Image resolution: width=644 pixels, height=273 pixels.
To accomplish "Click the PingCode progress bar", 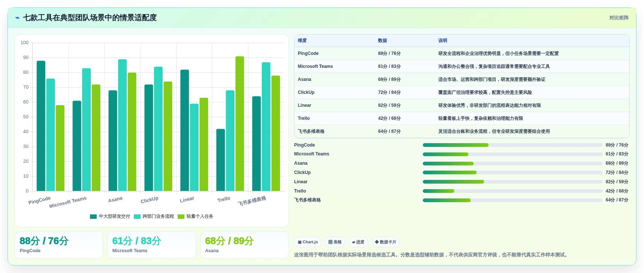I will coord(512,145).
